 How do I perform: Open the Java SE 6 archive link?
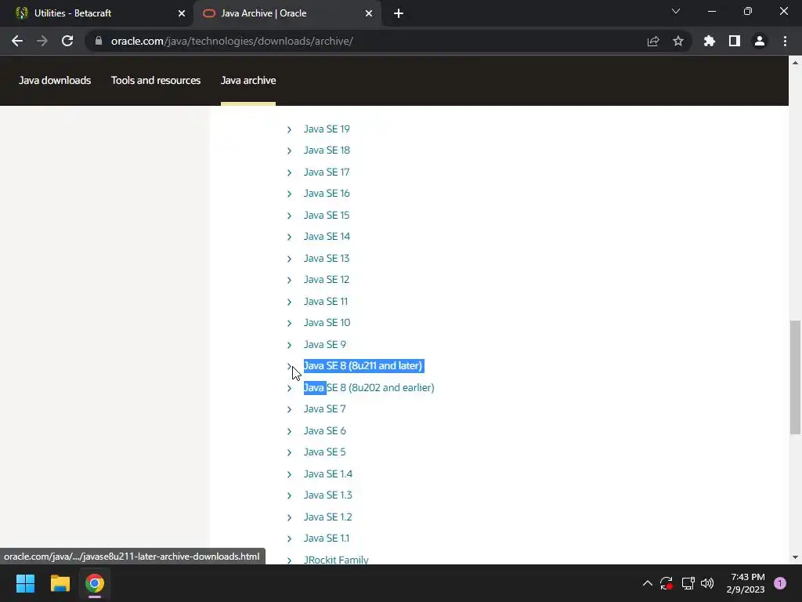tap(325, 431)
